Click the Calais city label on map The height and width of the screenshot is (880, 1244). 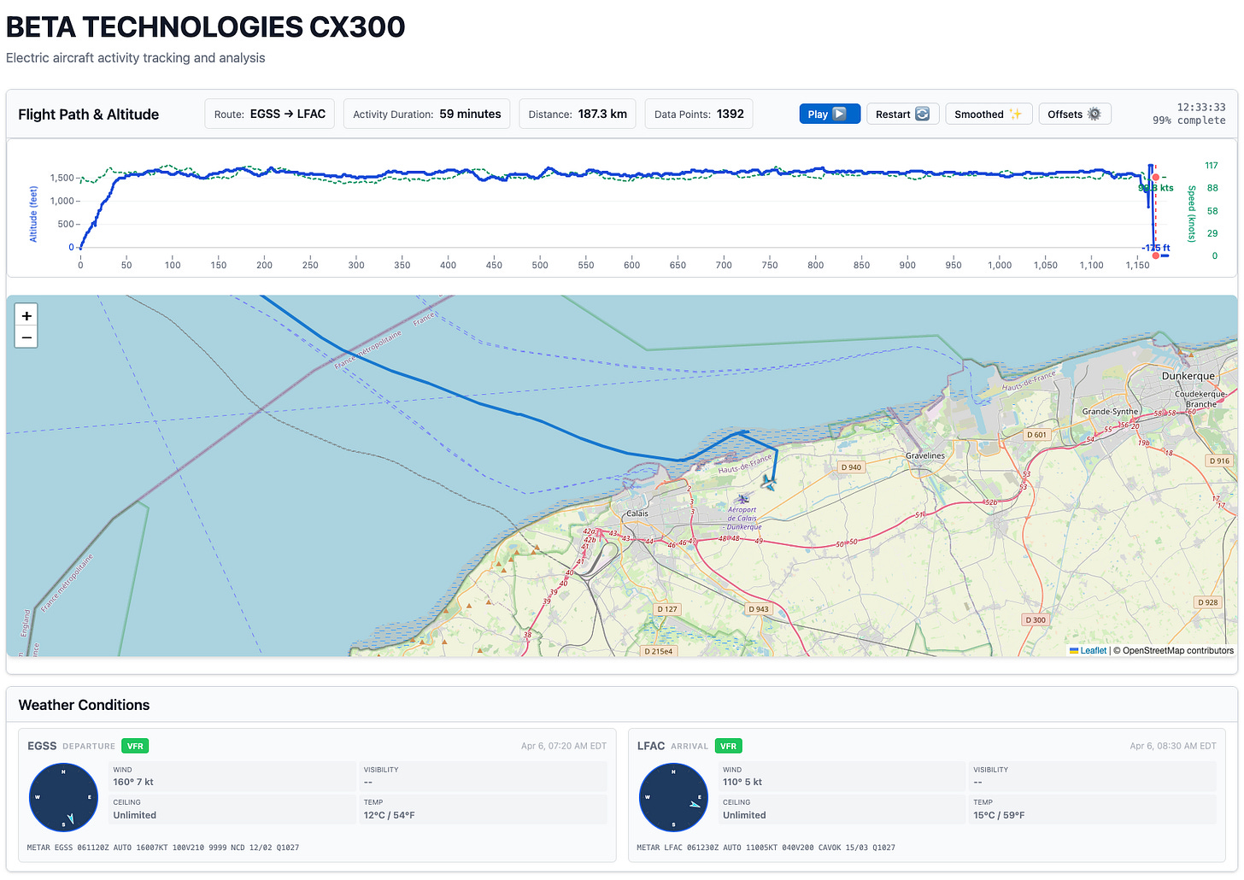click(637, 513)
